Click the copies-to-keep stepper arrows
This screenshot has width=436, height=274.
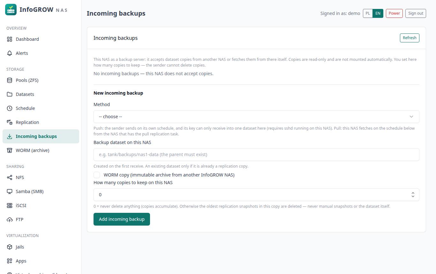pyautogui.click(x=413, y=195)
